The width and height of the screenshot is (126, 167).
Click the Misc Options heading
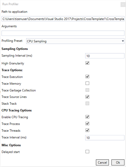click(x=11, y=145)
